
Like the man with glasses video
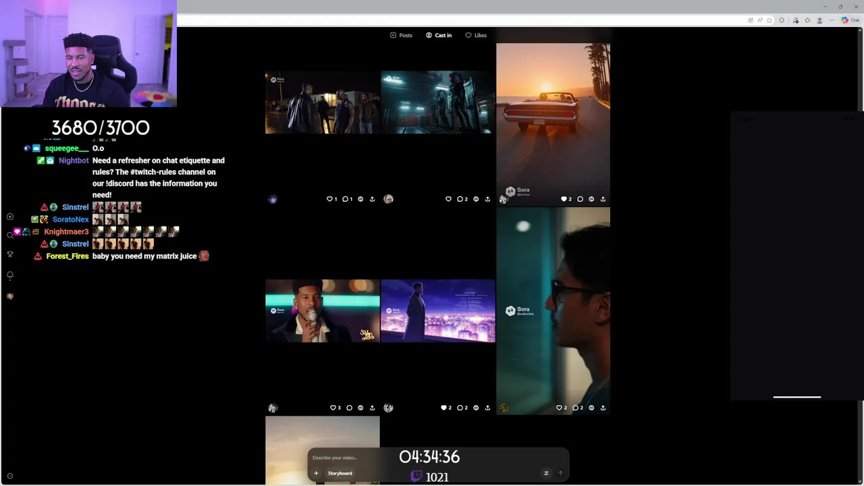click(x=560, y=408)
